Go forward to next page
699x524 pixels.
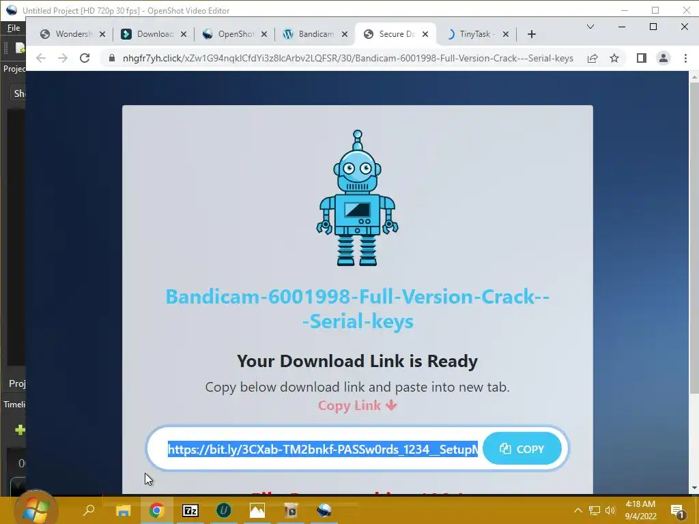(x=63, y=59)
